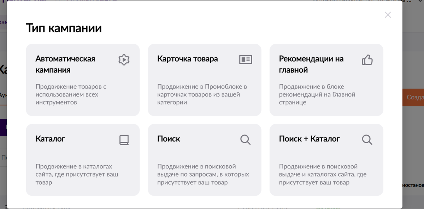Click the magnifier icon on Поиск + Каталог card

[367, 140]
